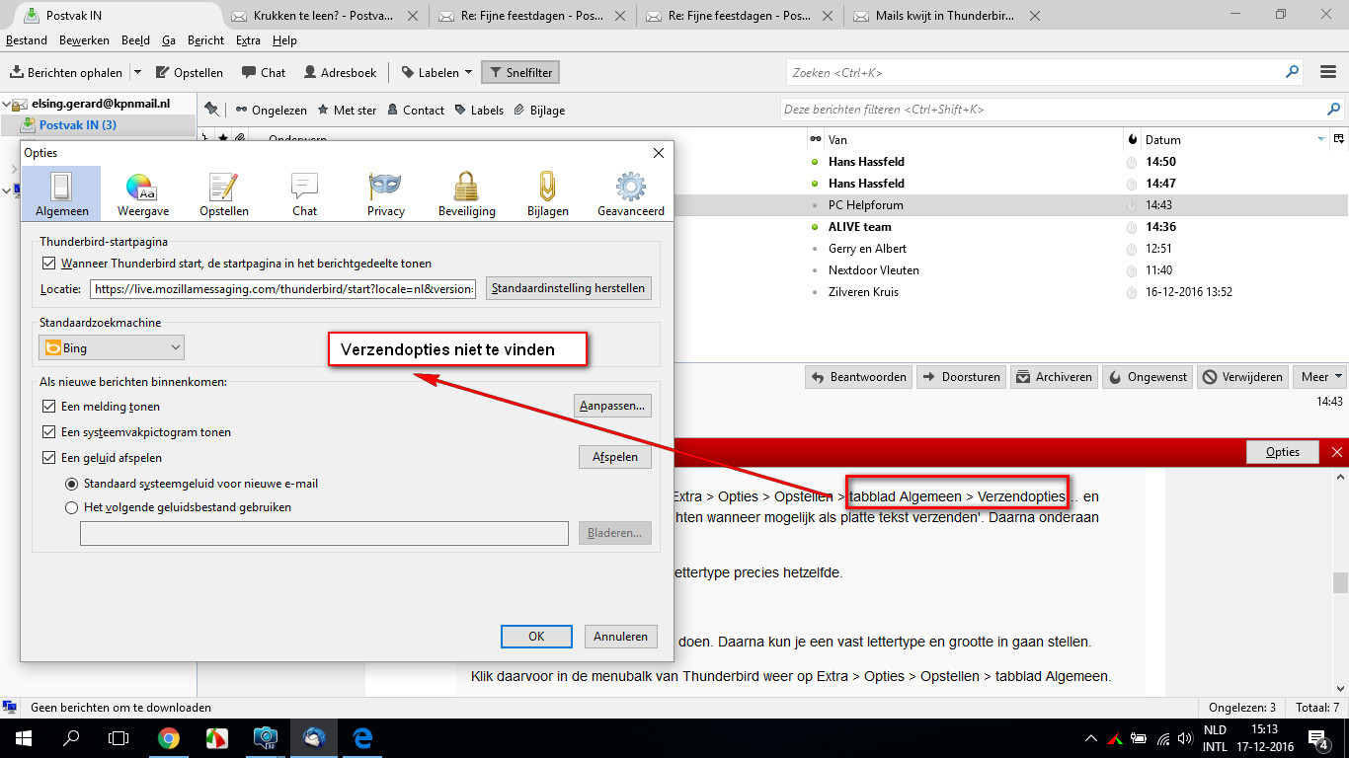The width and height of the screenshot is (1349, 758).
Task: Click the Thunderbird taskbar icon
Action: pos(314,737)
